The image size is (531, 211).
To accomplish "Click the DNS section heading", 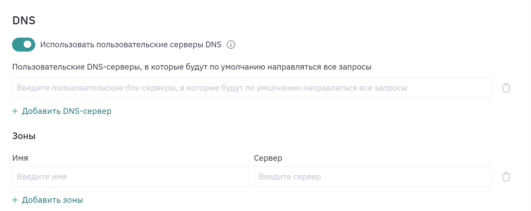I will (x=24, y=21).
